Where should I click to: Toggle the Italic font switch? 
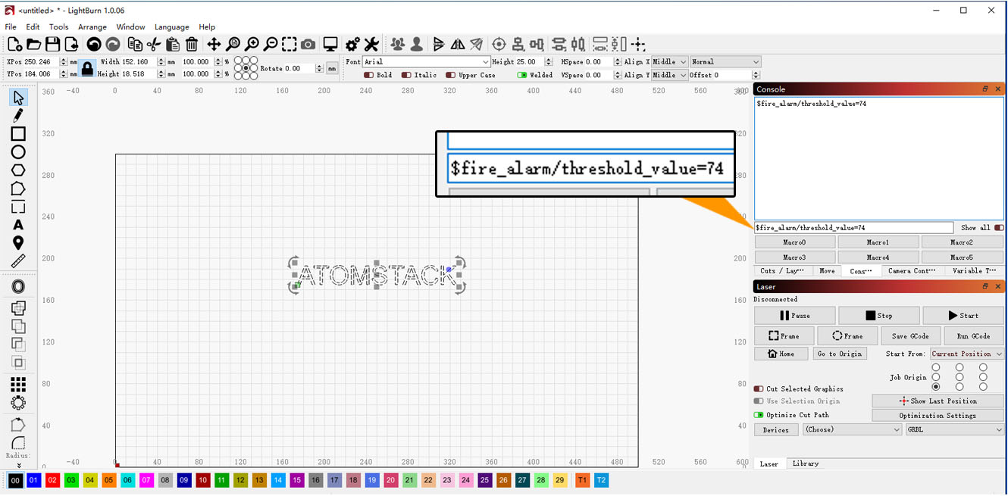coord(406,75)
